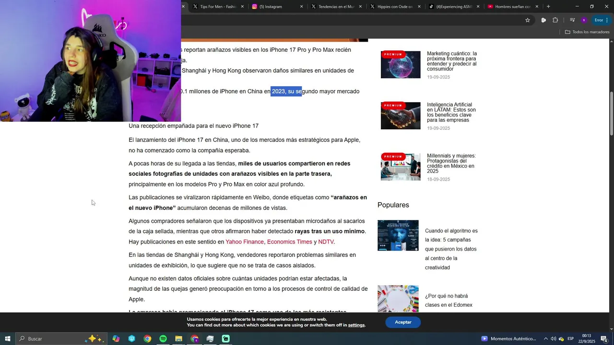Open a new browser tab

point(548,7)
